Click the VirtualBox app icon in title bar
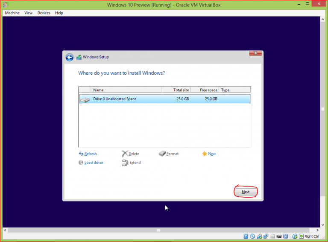The width and height of the screenshot is (328, 242). (6, 5)
